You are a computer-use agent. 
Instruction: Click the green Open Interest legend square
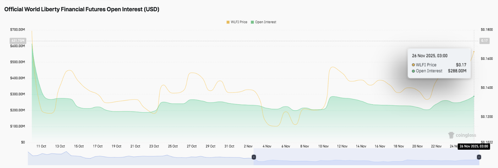coord(252,22)
